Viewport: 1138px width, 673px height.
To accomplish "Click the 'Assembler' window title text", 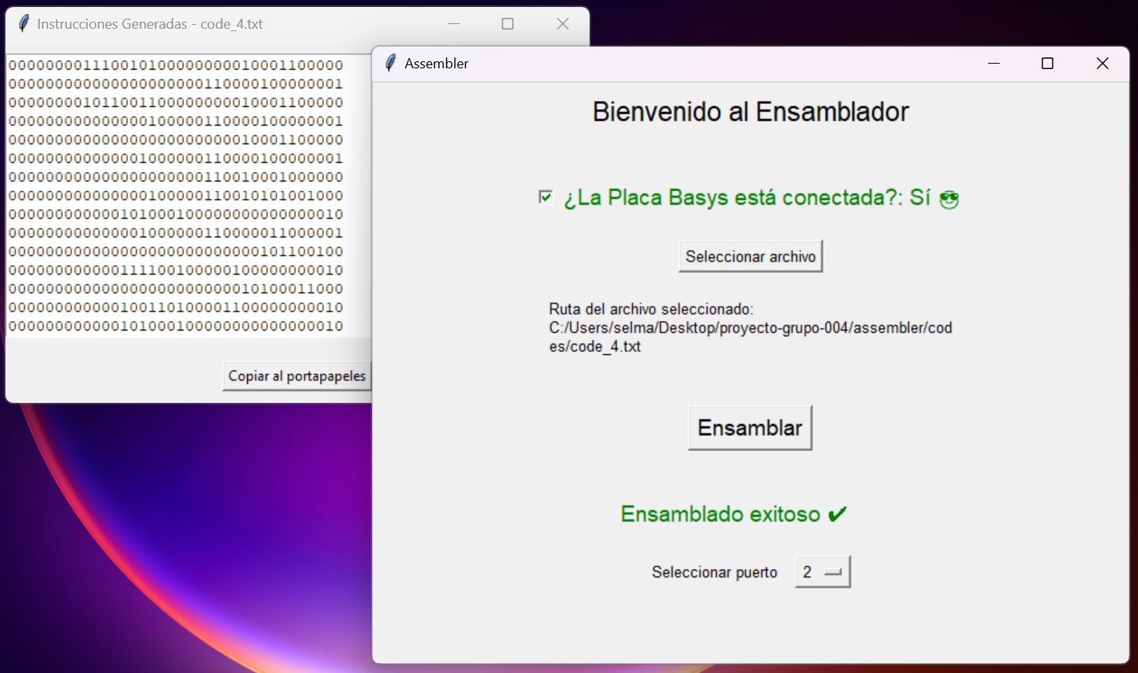I will (437, 64).
